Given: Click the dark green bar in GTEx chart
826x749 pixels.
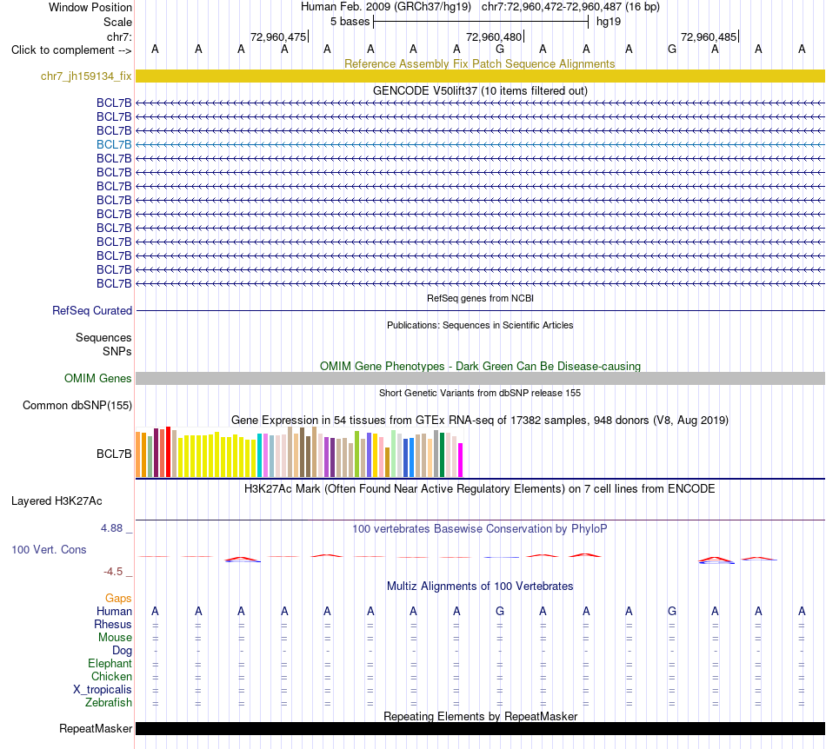Looking at the screenshot, I should coord(442,454).
